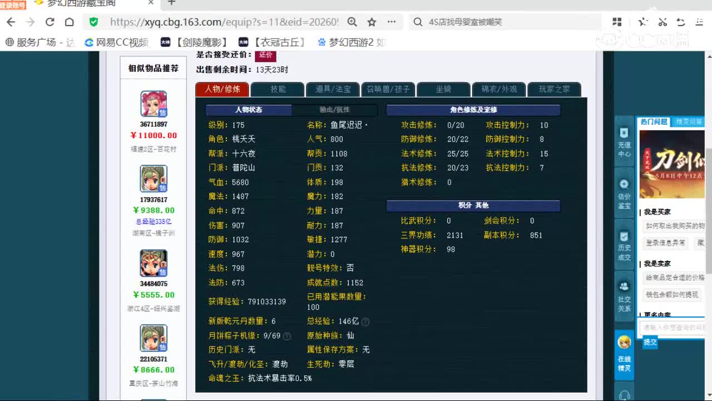Click help icon beside 月饼粽子机缘
The image size is (712, 401).
[287, 336]
